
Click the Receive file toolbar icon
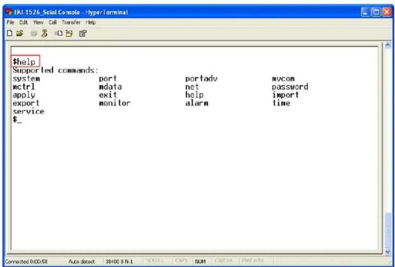(x=69, y=33)
